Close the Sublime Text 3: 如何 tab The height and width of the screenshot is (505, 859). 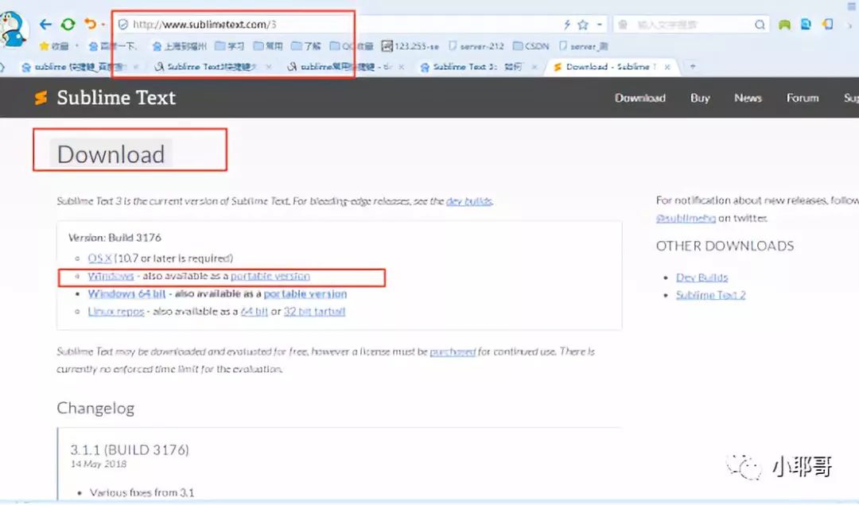(x=534, y=67)
